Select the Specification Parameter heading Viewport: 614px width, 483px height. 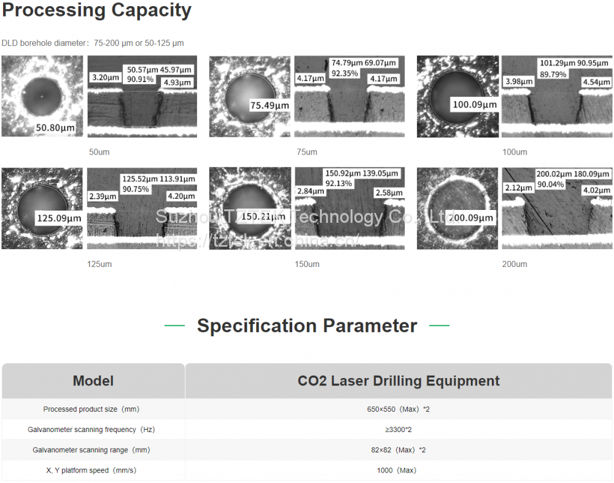(306, 325)
